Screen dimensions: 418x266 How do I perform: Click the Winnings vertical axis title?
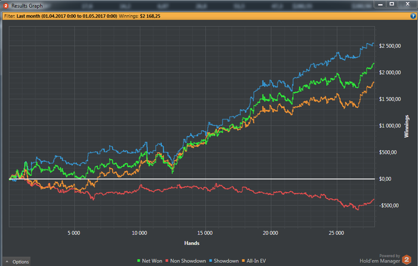tap(407, 126)
